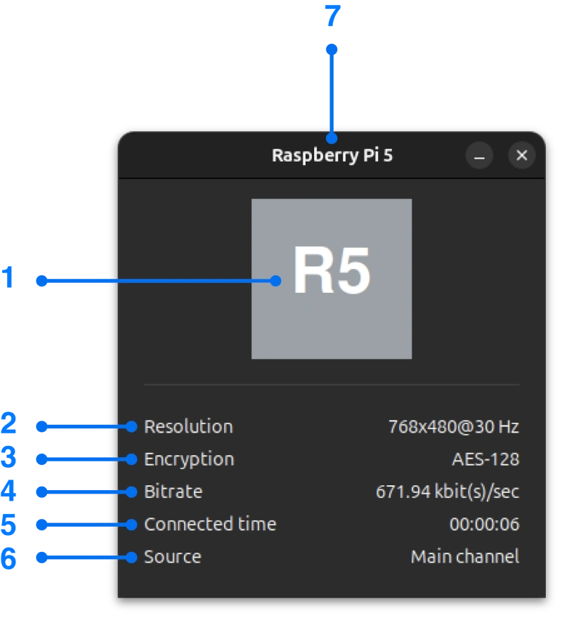This screenshot has width=562, height=618.
Task: Click the Encryption label
Action: coord(188,459)
